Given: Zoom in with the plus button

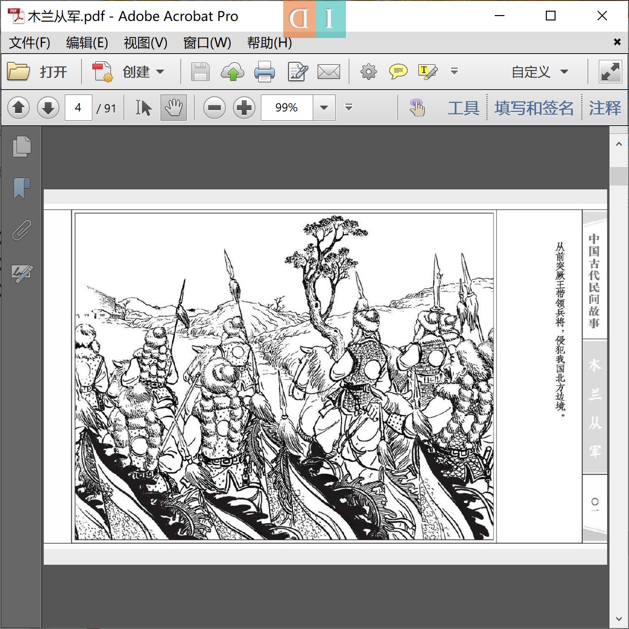Looking at the screenshot, I should click(x=244, y=108).
